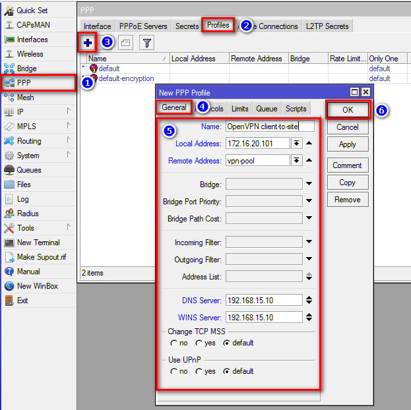Expand the Bridge field
The image size is (411, 410).
point(309,184)
